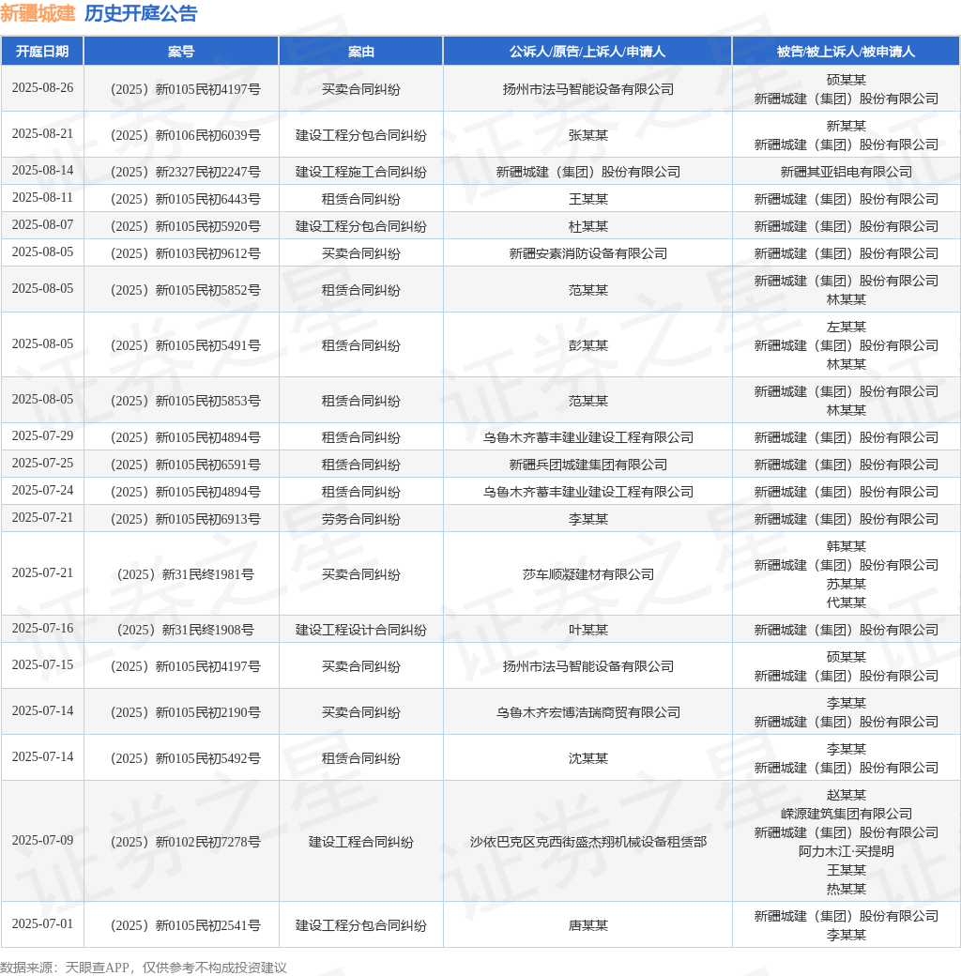The width and height of the screenshot is (961, 976).
Task: Click plaintiff 彭某某
Action: 587,345
